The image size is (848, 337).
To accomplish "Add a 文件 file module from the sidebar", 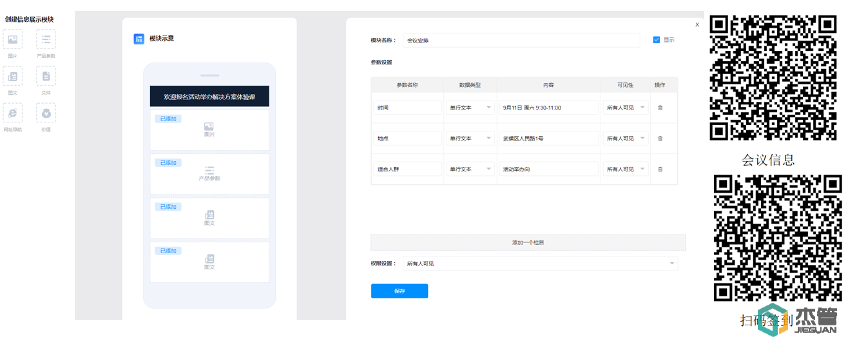I will coord(46,76).
